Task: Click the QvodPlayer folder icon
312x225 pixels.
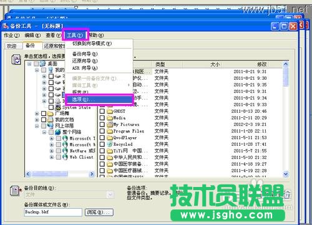Action: click(x=110, y=138)
